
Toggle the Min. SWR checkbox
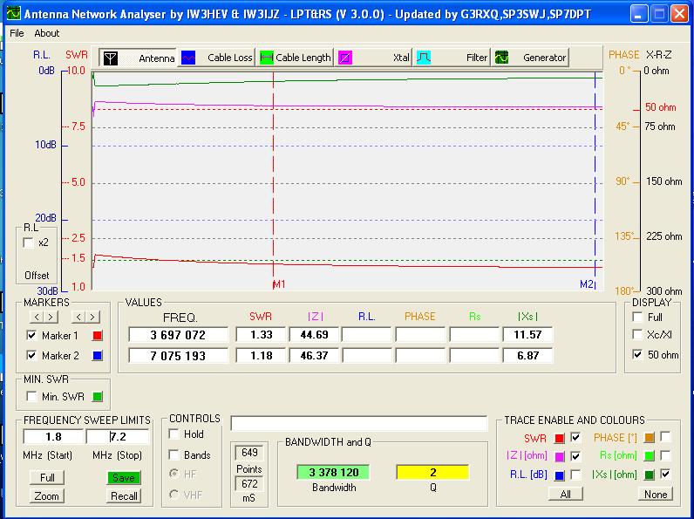point(32,397)
